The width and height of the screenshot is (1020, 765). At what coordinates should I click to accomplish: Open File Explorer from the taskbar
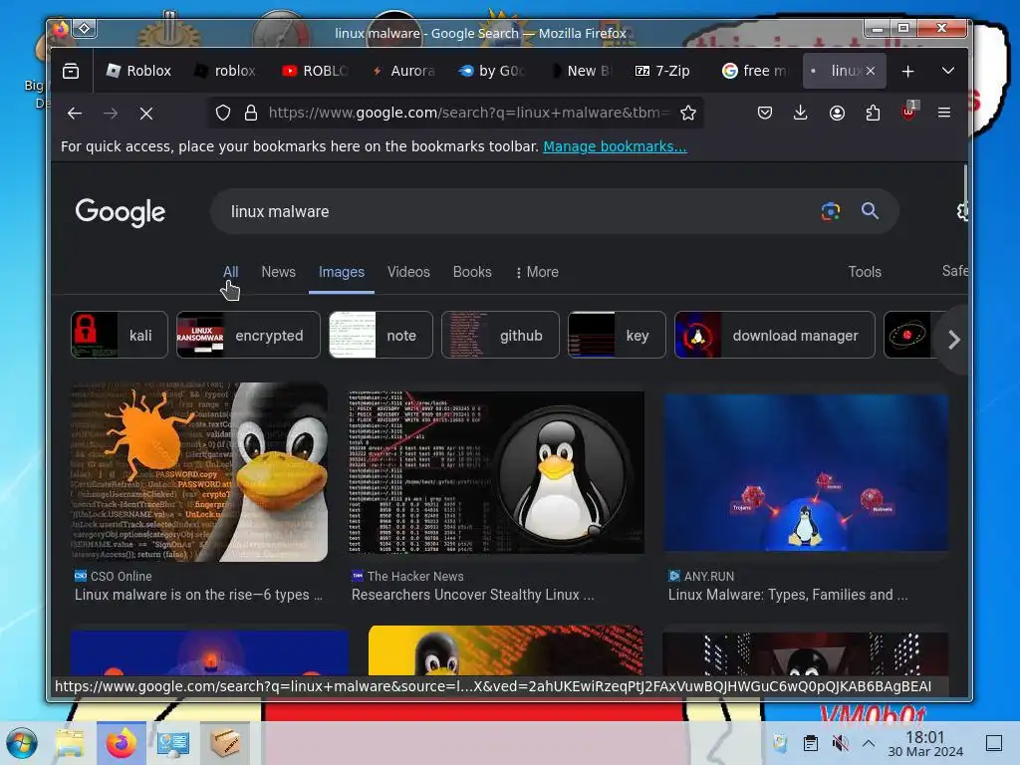coord(70,743)
